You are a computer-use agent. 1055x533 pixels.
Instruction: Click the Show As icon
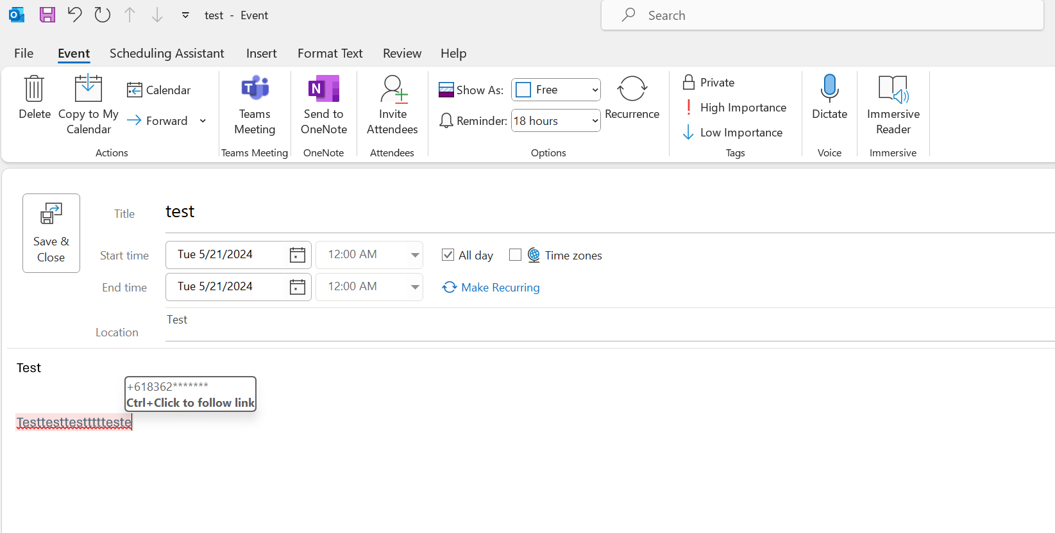446,90
